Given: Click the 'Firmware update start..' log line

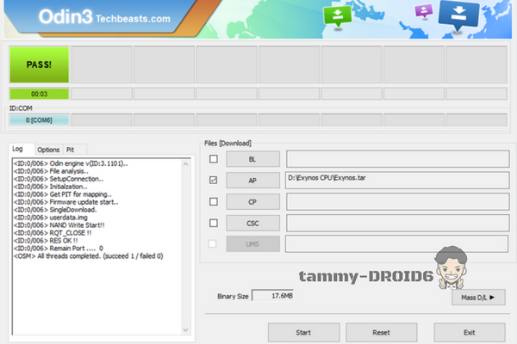Looking at the screenshot, I should point(66,202).
